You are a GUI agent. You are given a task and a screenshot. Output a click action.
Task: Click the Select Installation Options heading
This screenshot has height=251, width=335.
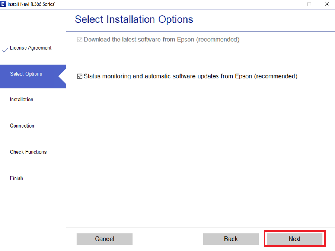click(x=134, y=19)
